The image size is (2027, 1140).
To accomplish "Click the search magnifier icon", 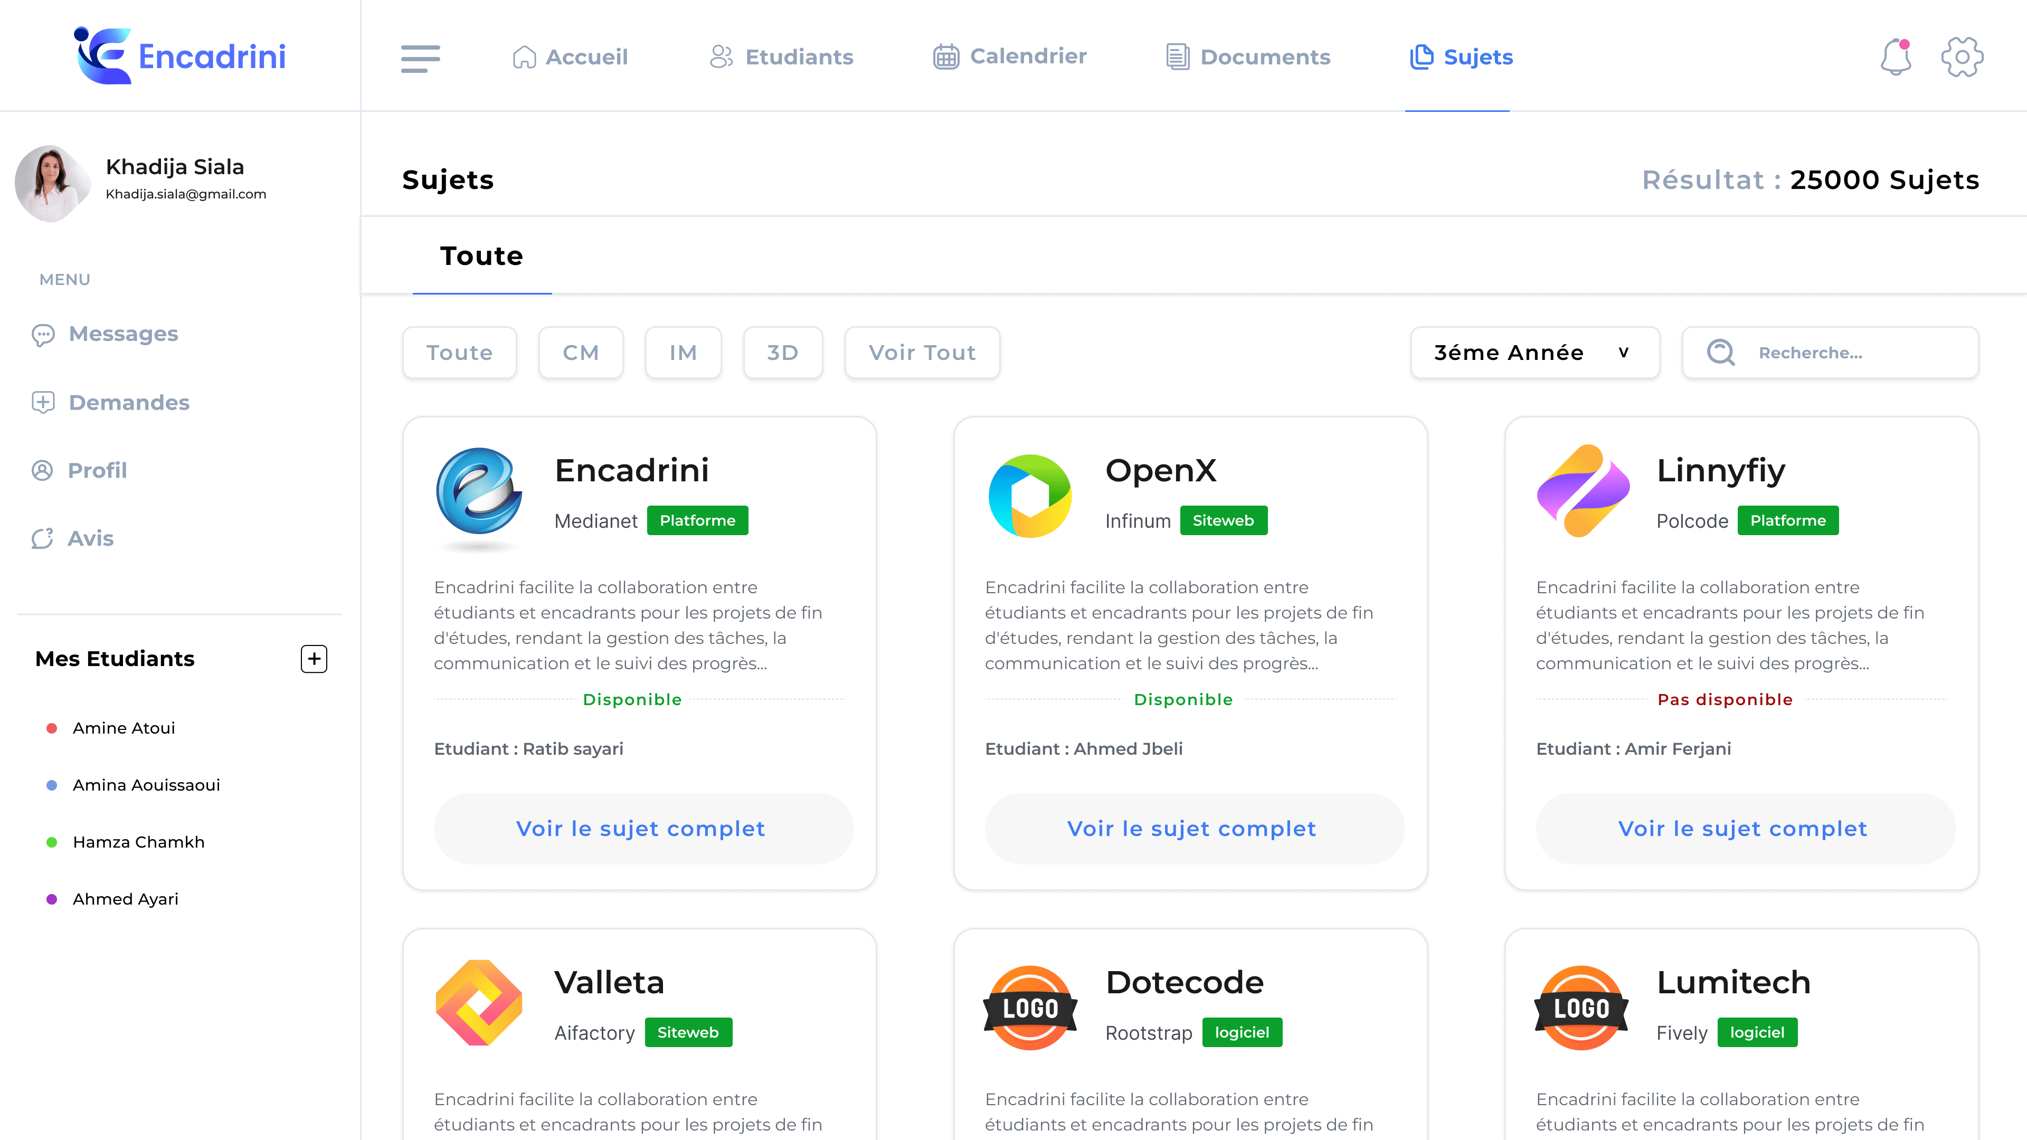I will [1720, 353].
